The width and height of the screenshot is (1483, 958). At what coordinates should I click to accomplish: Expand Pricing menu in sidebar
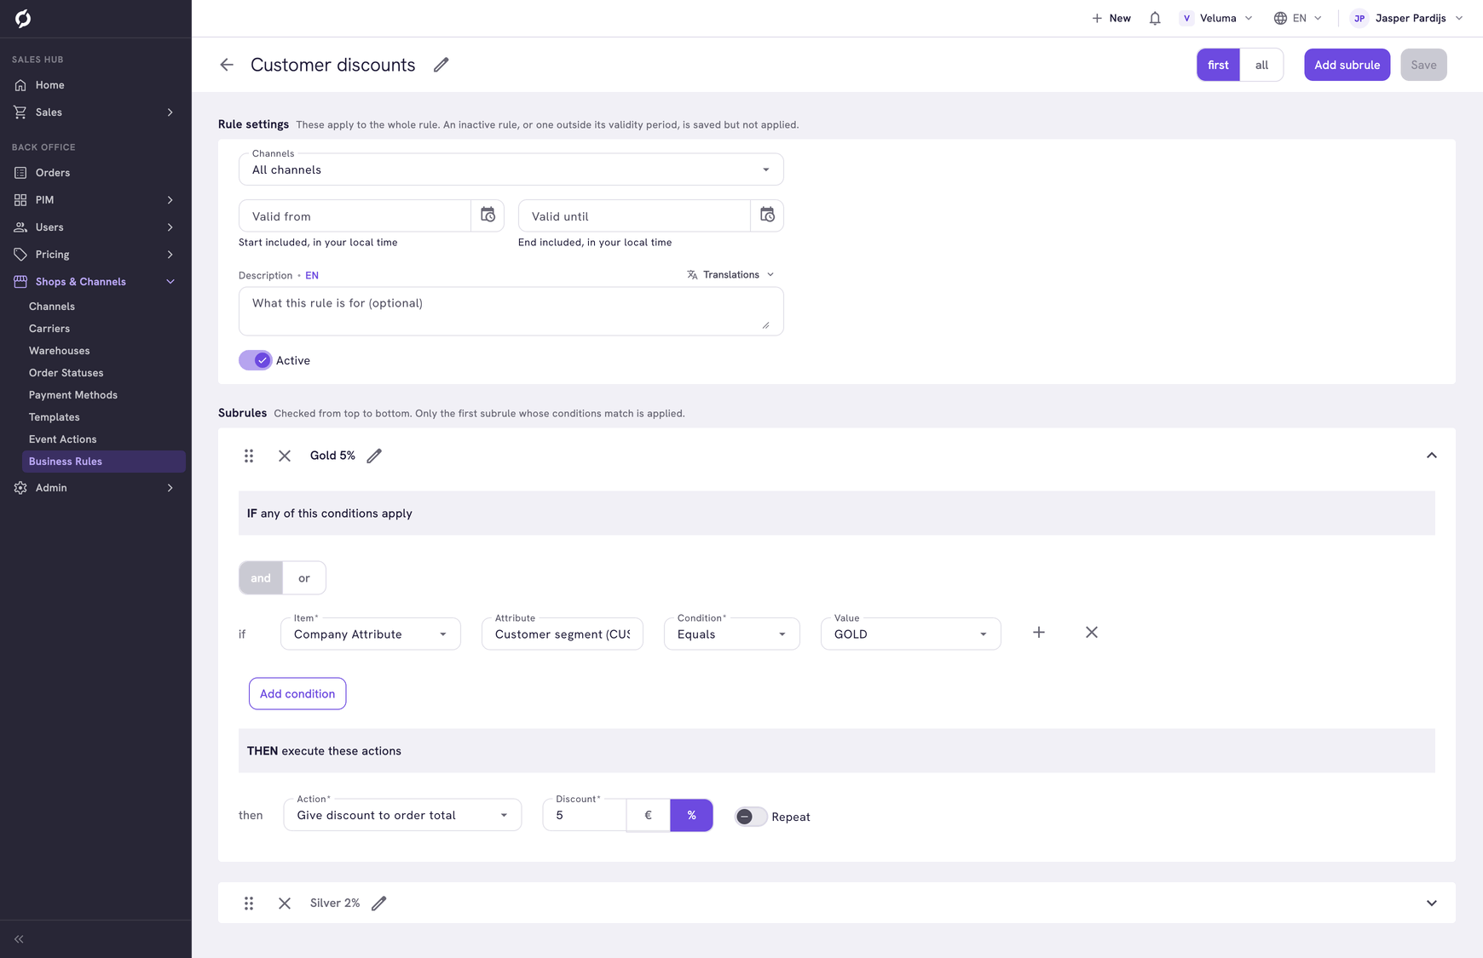[x=95, y=255]
